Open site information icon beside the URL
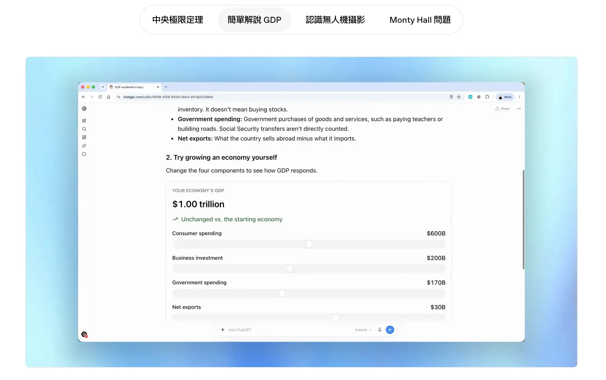Viewport: 606px width, 380px height. pyautogui.click(x=118, y=97)
